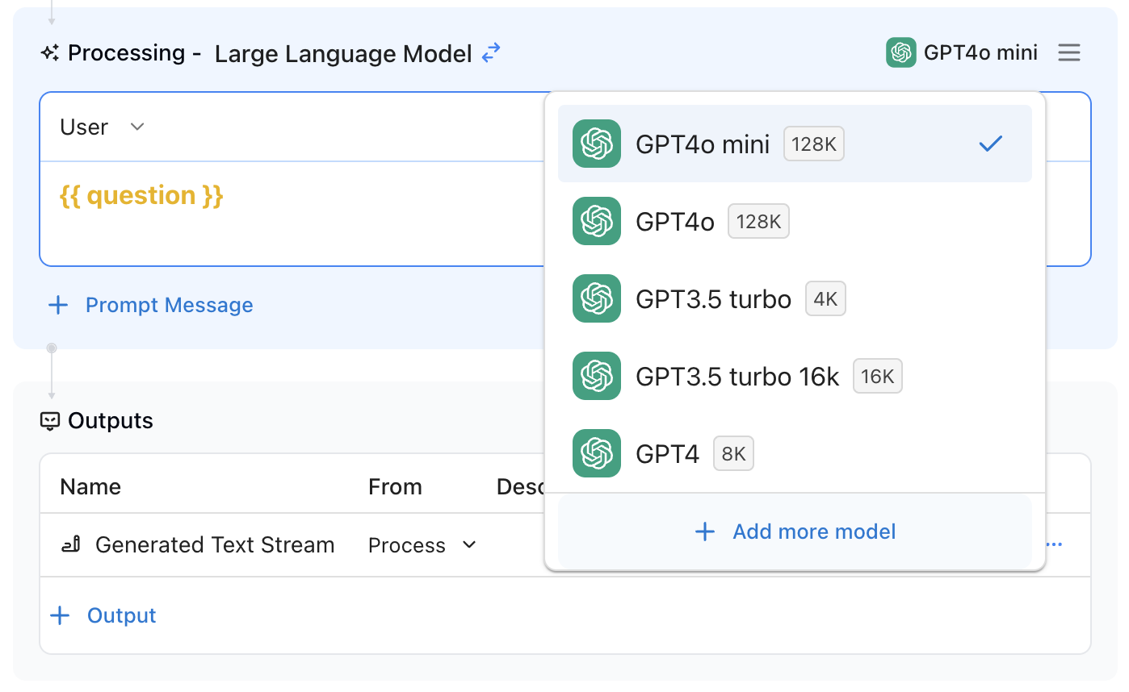Viewport: 1129px width, 692px height.
Task: Click the swap arrows icon beside Large Language Model
Action: [491, 53]
